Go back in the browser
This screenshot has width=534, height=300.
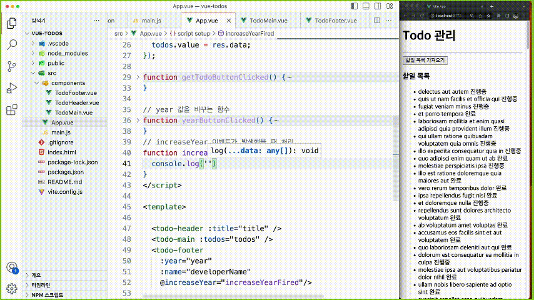coord(405,16)
